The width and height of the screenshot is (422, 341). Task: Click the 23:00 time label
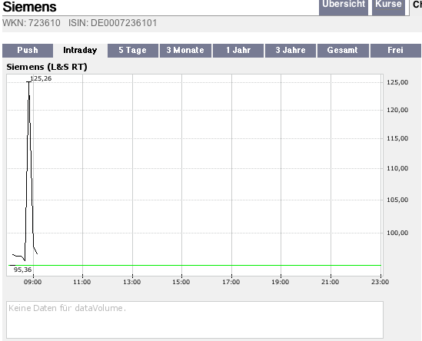point(380,282)
